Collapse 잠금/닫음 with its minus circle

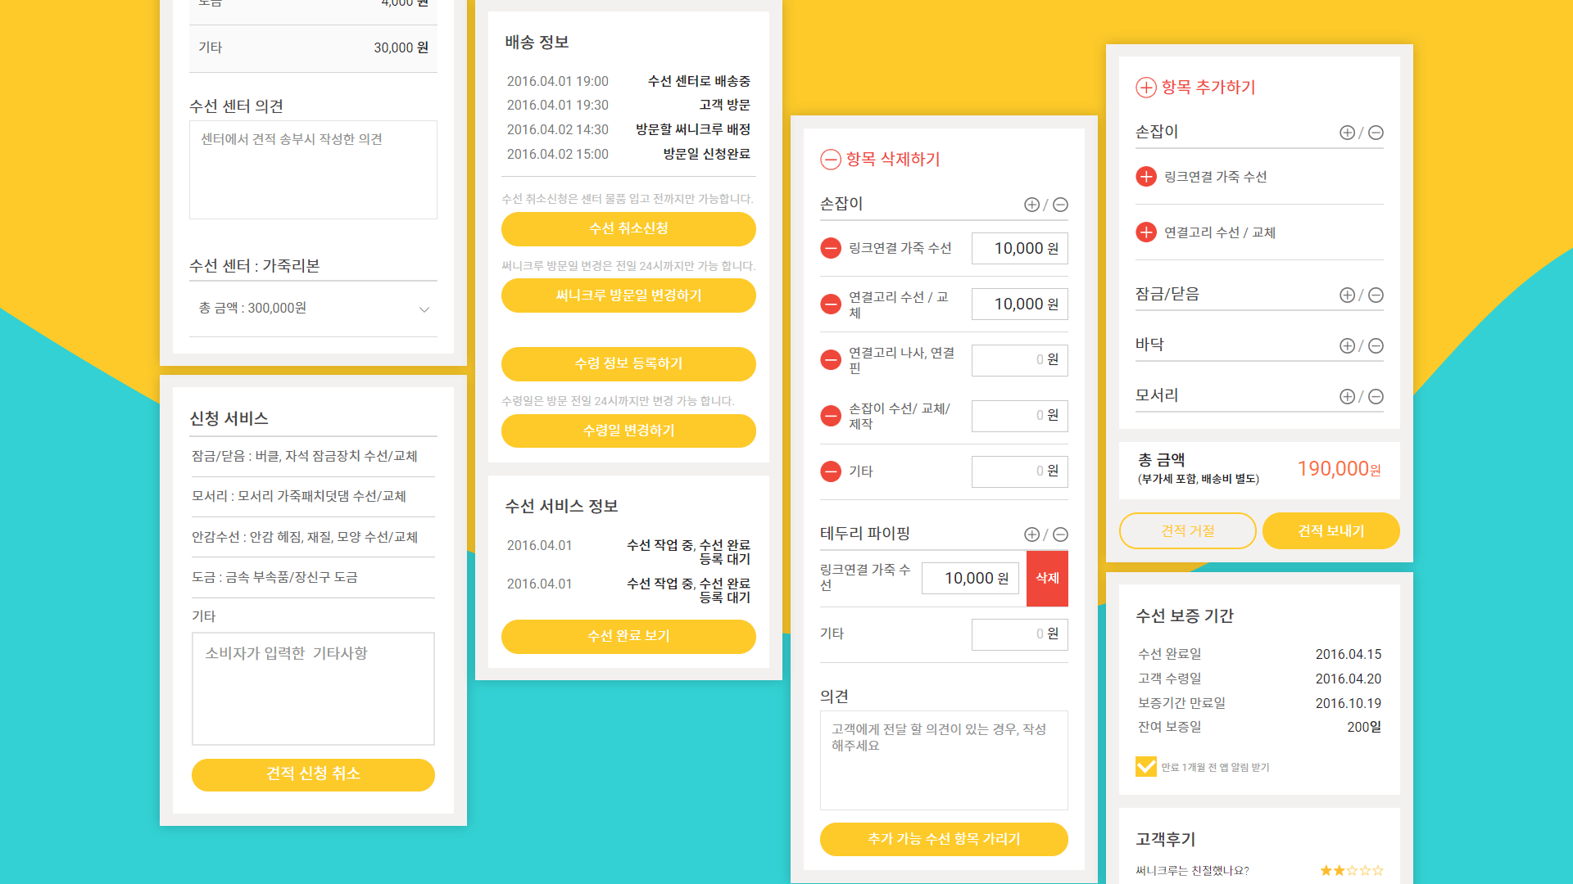pos(1376,295)
